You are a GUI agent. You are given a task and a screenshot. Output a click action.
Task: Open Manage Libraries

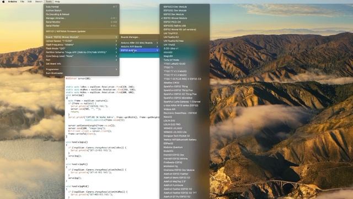(x=81, y=18)
